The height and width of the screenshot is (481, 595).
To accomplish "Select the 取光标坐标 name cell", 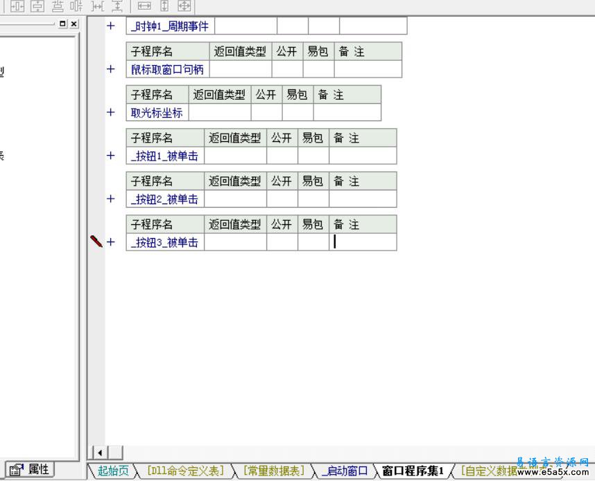I will pyautogui.click(x=157, y=113).
